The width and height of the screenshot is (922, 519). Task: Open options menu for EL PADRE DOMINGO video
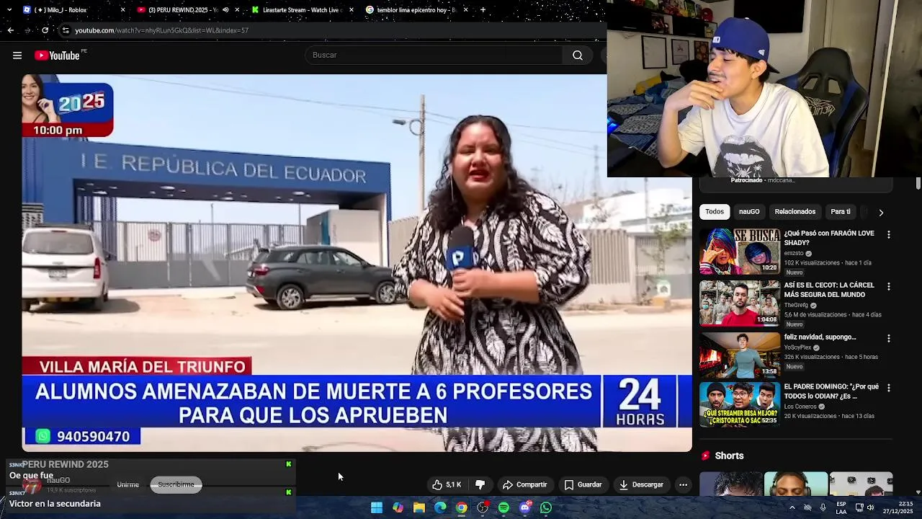tap(888, 388)
